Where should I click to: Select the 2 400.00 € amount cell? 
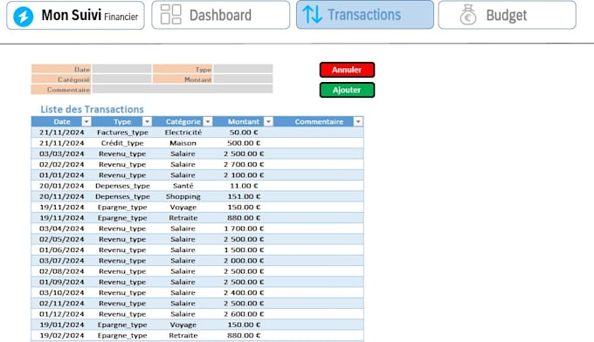(x=244, y=293)
